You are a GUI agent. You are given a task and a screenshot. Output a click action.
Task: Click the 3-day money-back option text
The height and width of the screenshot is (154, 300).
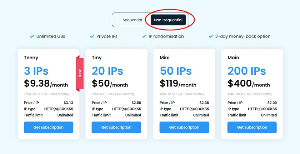(x=243, y=36)
